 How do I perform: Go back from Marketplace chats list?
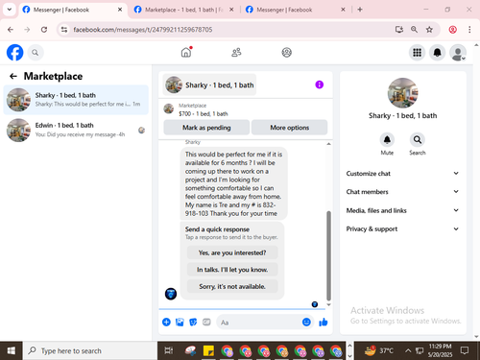13,76
